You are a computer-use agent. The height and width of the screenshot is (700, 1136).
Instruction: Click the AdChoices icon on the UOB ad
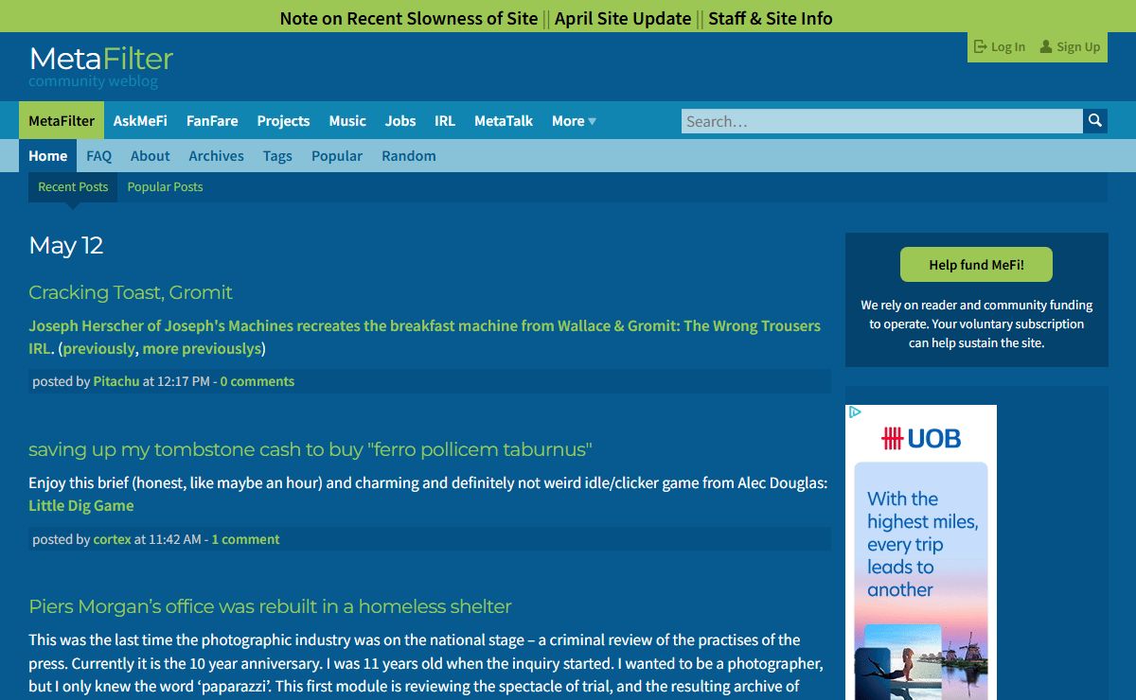(855, 412)
